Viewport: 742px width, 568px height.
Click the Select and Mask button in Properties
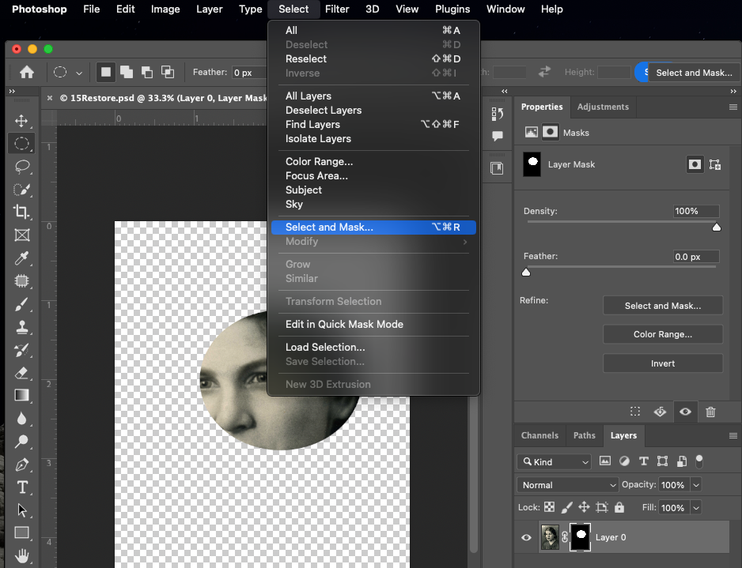(x=663, y=306)
